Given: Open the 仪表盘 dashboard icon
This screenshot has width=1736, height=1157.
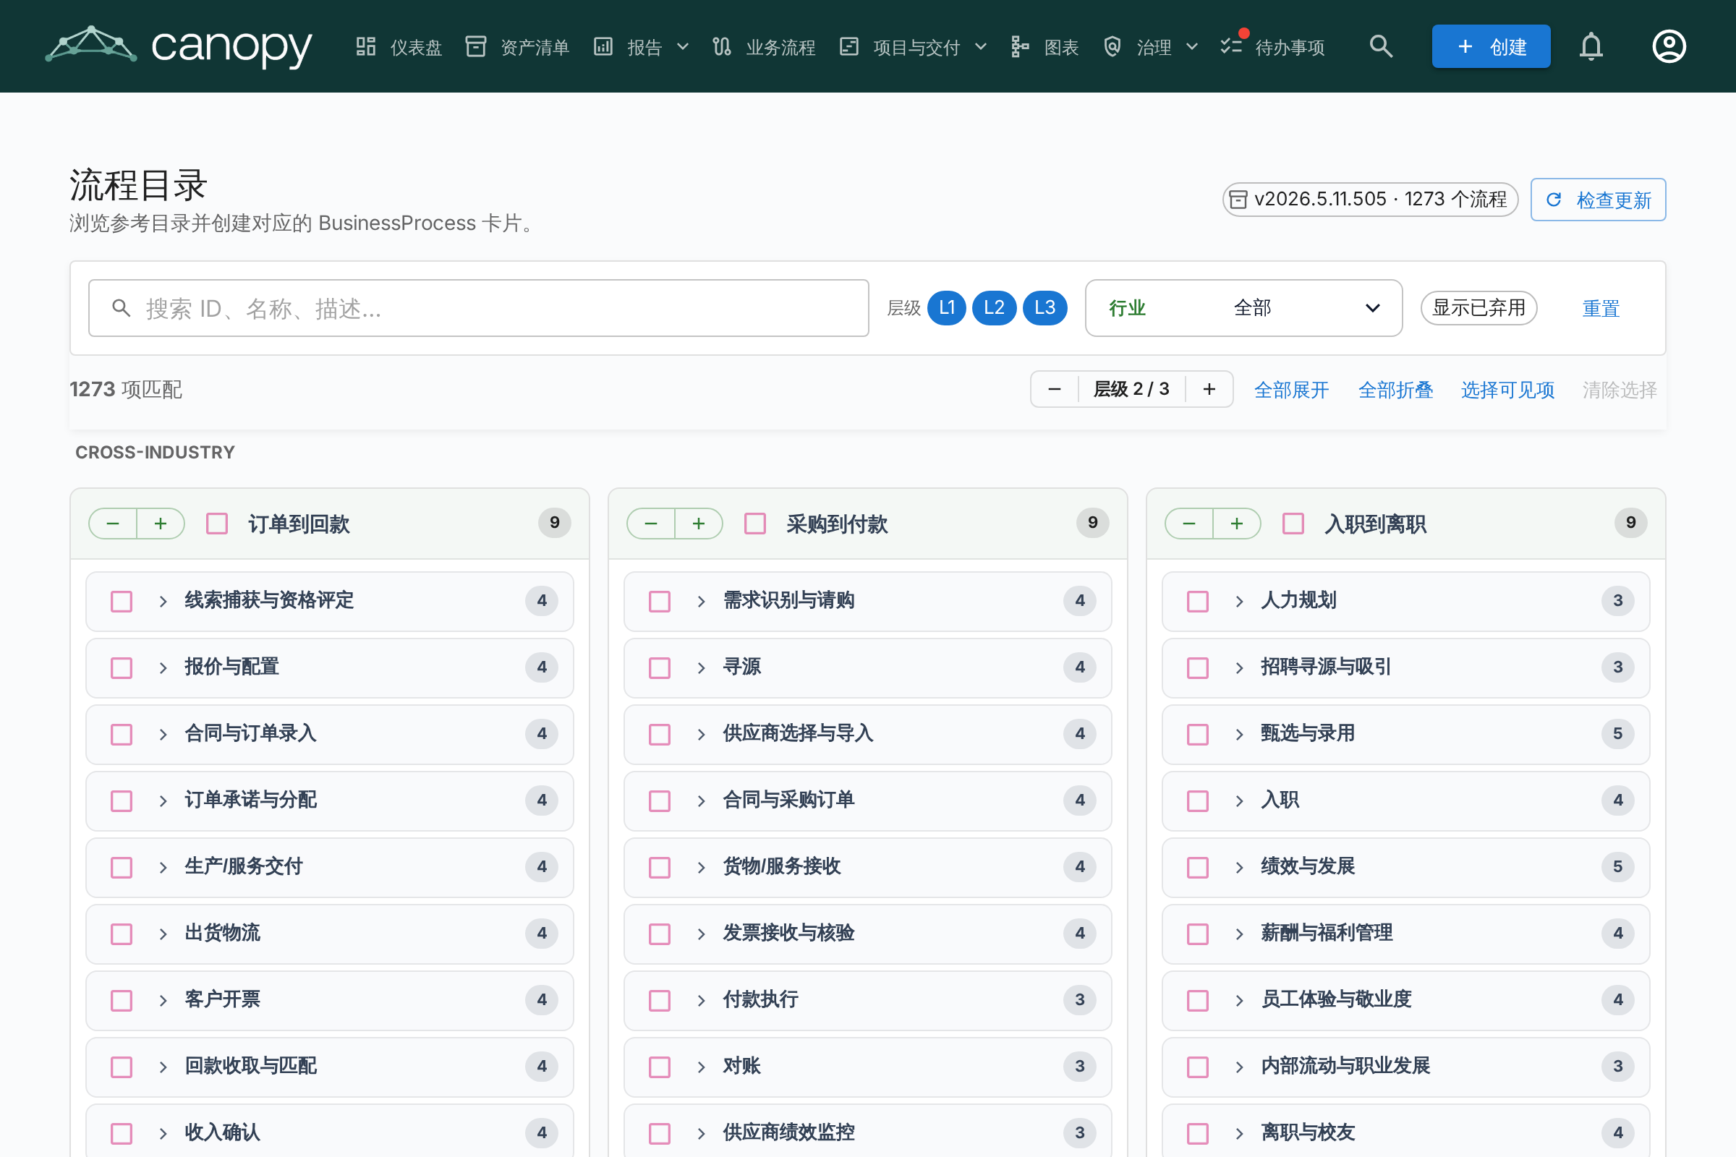Looking at the screenshot, I should (366, 46).
